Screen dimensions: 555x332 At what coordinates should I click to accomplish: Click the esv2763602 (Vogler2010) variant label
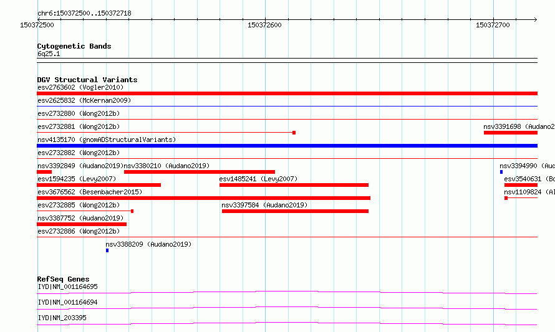[x=80, y=87]
